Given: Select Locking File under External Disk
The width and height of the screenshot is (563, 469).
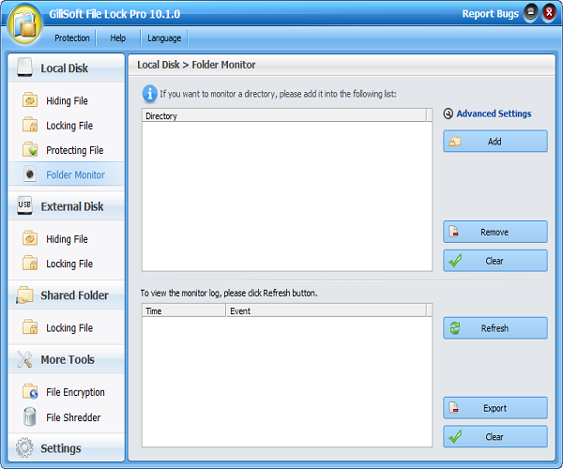Looking at the screenshot, I should click(66, 264).
